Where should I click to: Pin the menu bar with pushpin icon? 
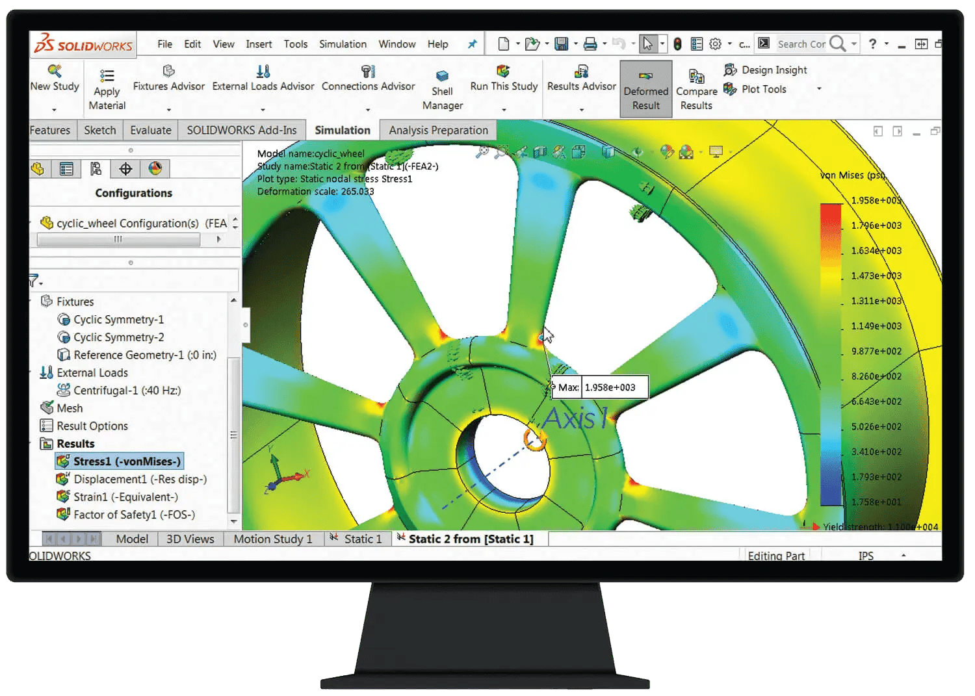pyautogui.click(x=473, y=44)
